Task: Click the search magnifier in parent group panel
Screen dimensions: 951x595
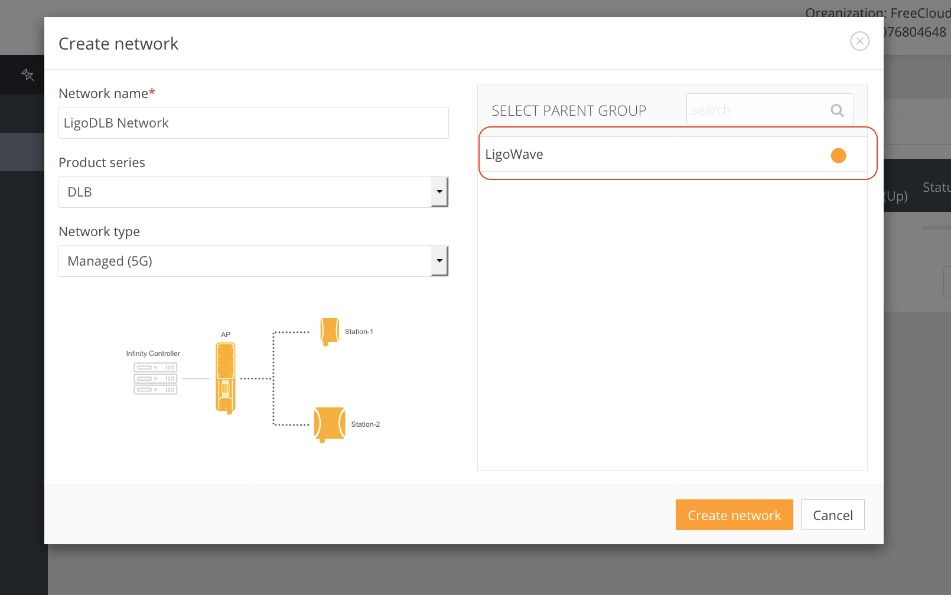Action: (x=837, y=110)
